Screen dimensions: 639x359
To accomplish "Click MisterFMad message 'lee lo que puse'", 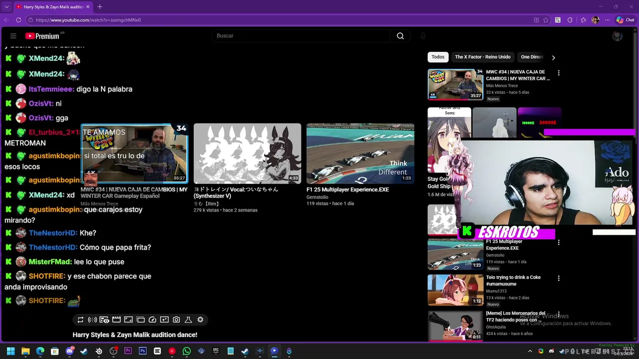I will [99, 262].
